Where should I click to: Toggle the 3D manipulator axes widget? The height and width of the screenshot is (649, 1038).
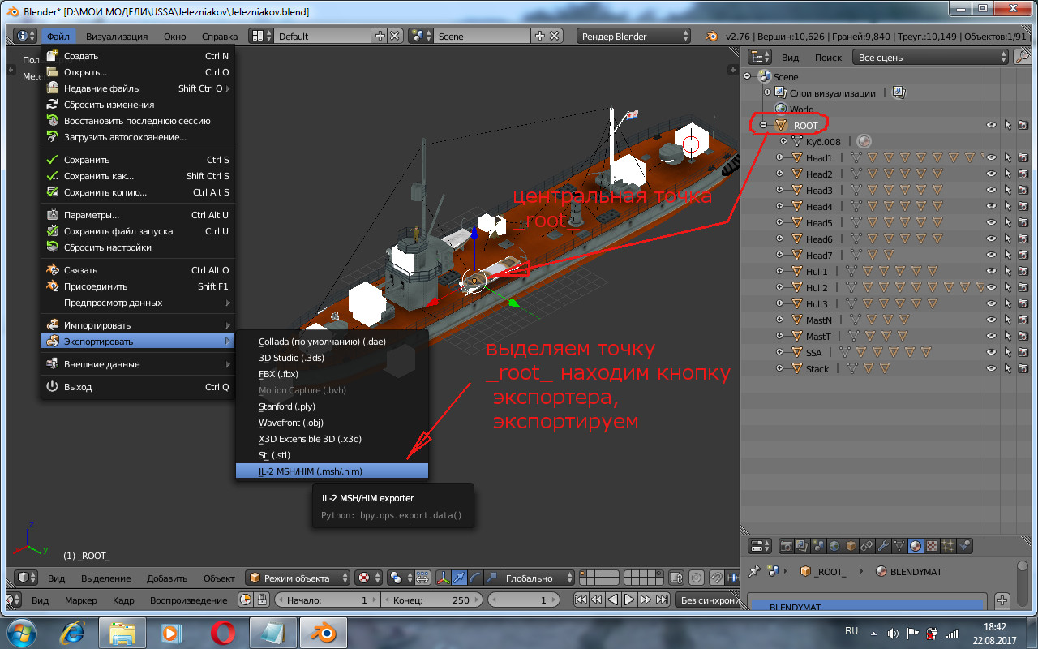[444, 578]
